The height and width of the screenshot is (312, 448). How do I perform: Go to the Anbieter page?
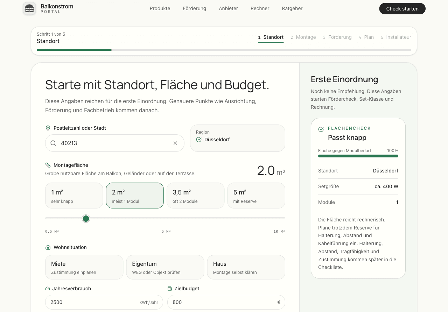pos(229,9)
